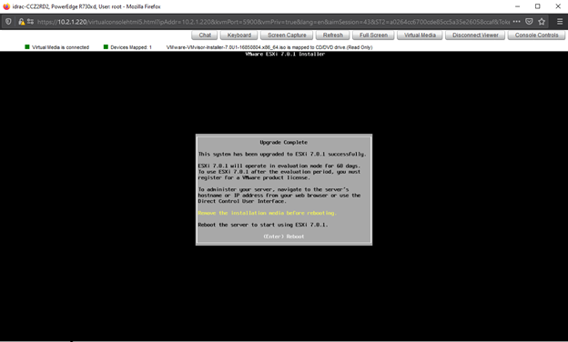The image size is (568, 342).
Task: Click the Refresh button
Action: pyautogui.click(x=333, y=35)
